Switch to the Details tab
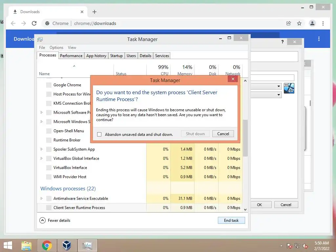Viewport: 336px width, 252px height. [x=145, y=56]
